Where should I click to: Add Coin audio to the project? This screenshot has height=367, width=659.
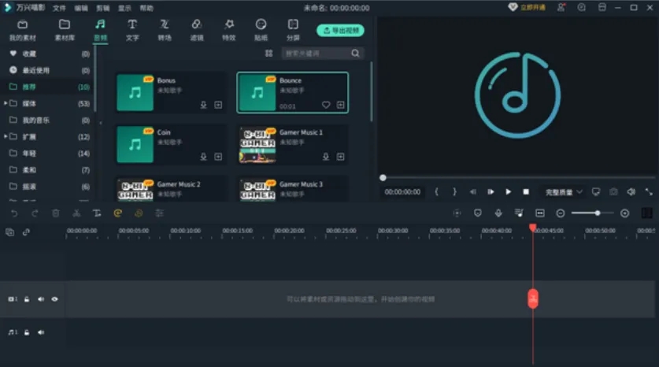(x=218, y=157)
